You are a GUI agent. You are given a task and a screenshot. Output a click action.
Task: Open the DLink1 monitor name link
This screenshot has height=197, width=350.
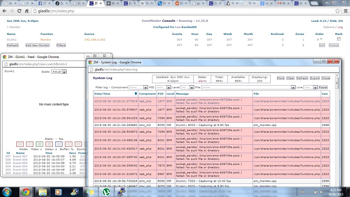click(x=12, y=39)
